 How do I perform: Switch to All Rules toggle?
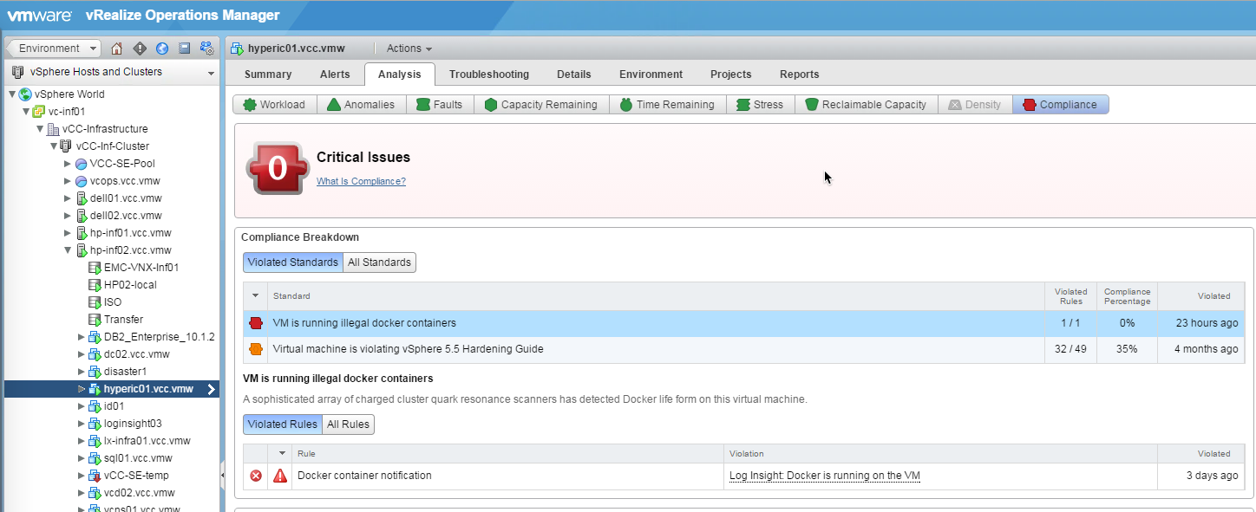pos(348,425)
